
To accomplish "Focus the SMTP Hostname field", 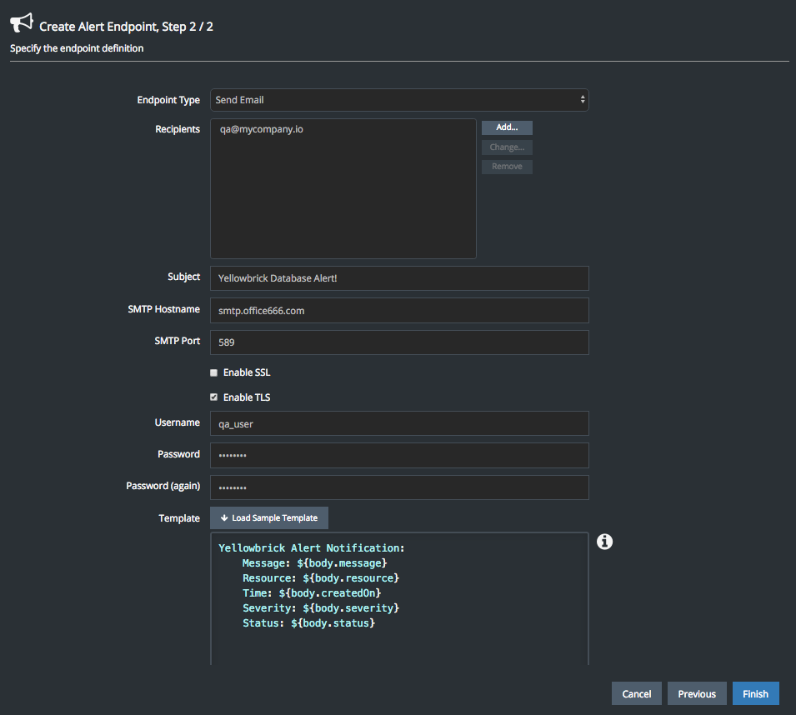I will point(399,310).
